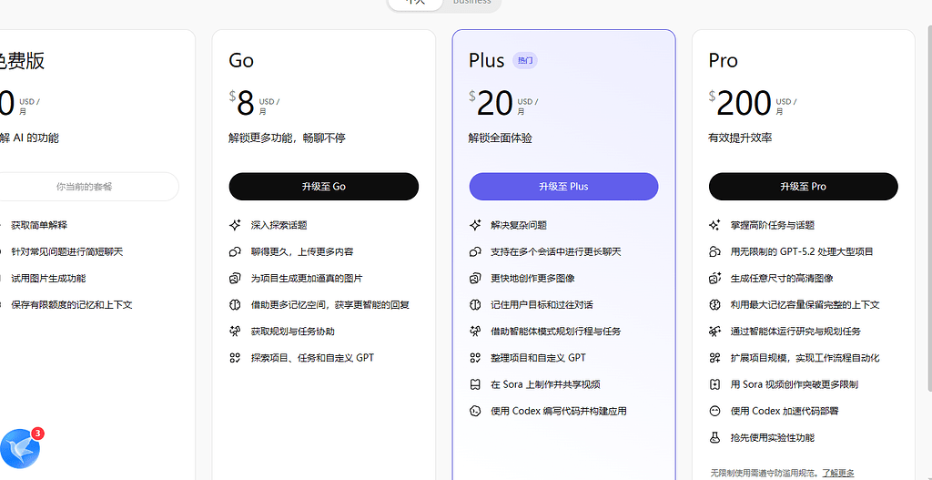Screen dimensions: 932x480
Task: Click the grid icon beside 整理项目和自定义 GPT
Action: (475, 357)
